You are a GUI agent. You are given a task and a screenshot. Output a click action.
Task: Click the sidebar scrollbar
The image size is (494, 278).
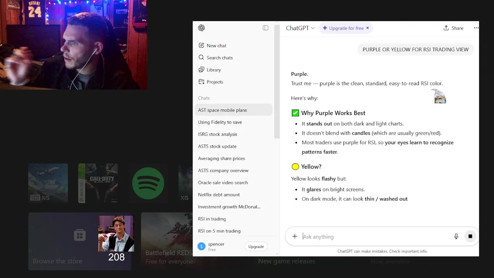click(x=276, y=81)
